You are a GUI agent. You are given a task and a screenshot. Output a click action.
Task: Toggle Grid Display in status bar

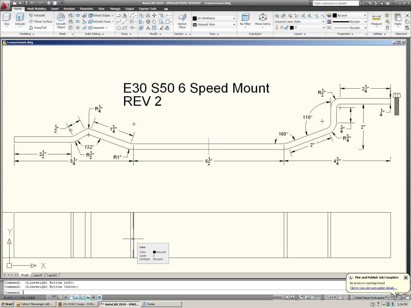pyautogui.click(x=54, y=298)
